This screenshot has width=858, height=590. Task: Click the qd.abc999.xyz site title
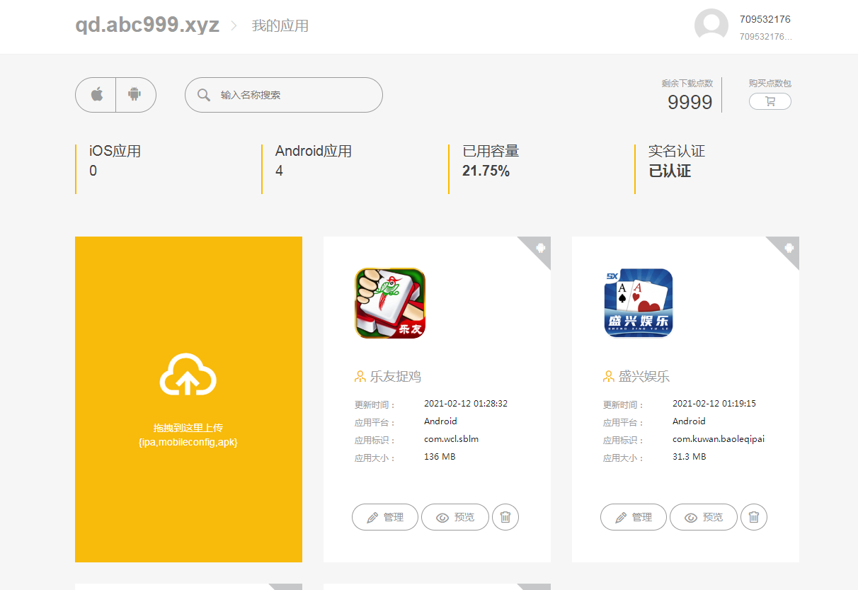click(147, 25)
